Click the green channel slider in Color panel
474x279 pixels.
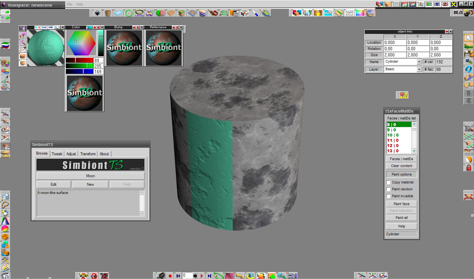coord(79,66)
